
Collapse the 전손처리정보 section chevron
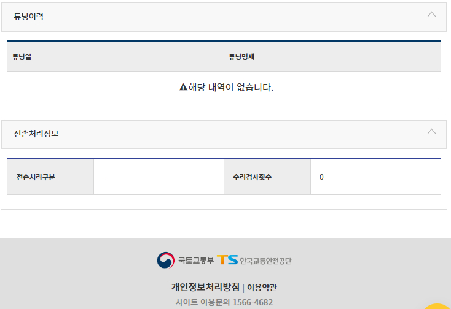(x=431, y=131)
